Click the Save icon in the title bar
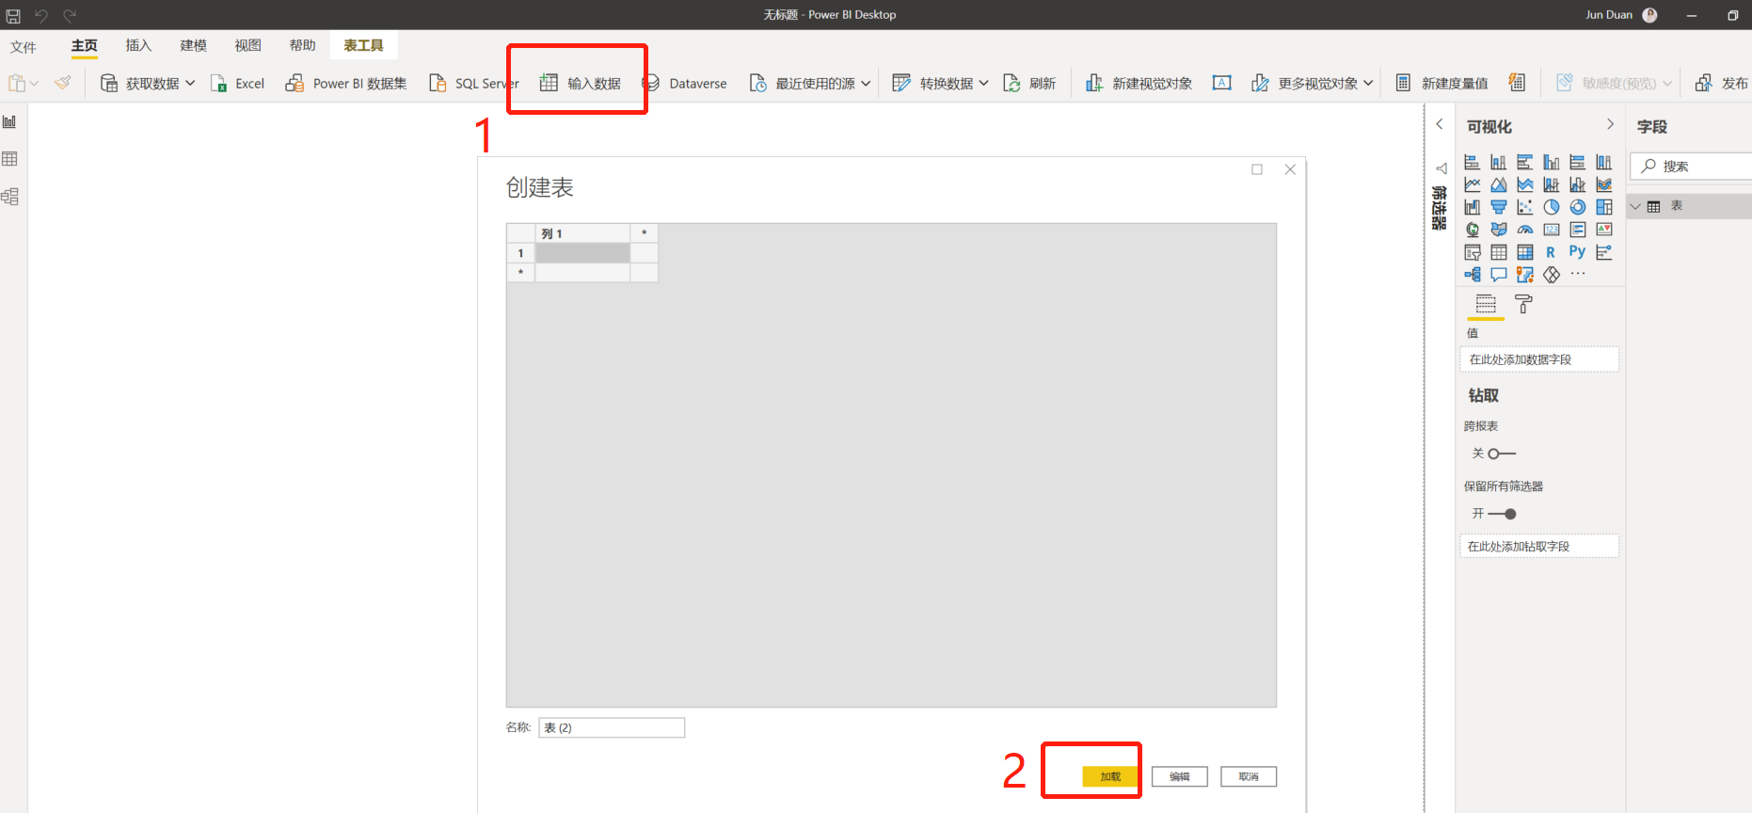The width and height of the screenshot is (1752, 813). pos(13,15)
